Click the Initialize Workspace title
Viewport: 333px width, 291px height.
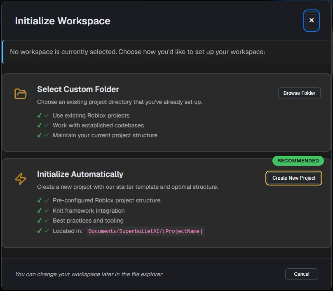click(x=63, y=21)
